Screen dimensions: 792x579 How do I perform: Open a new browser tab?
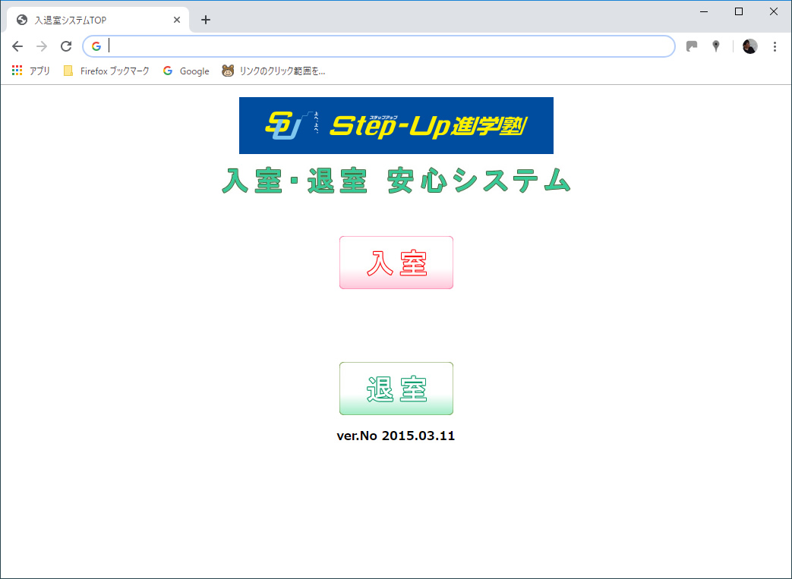pos(206,20)
